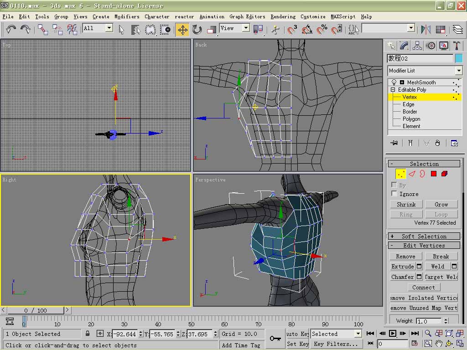Click the Rectangular Selection Region tool
The width and height of the screenshot is (467, 350).
click(x=150, y=30)
